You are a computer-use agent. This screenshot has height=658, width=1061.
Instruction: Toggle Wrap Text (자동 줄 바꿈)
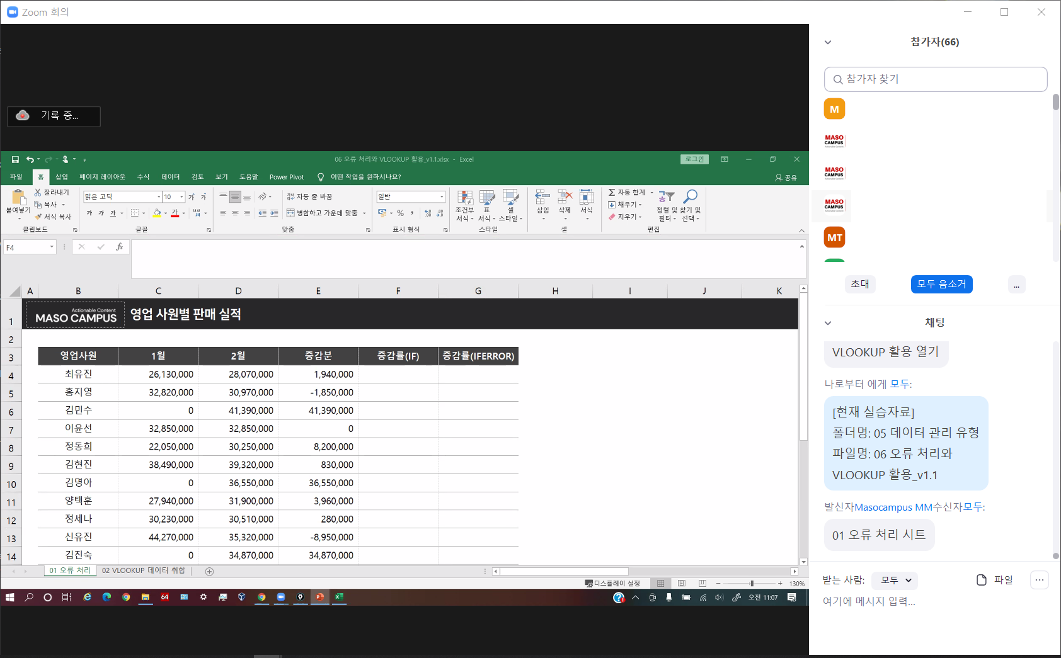tap(309, 196)
